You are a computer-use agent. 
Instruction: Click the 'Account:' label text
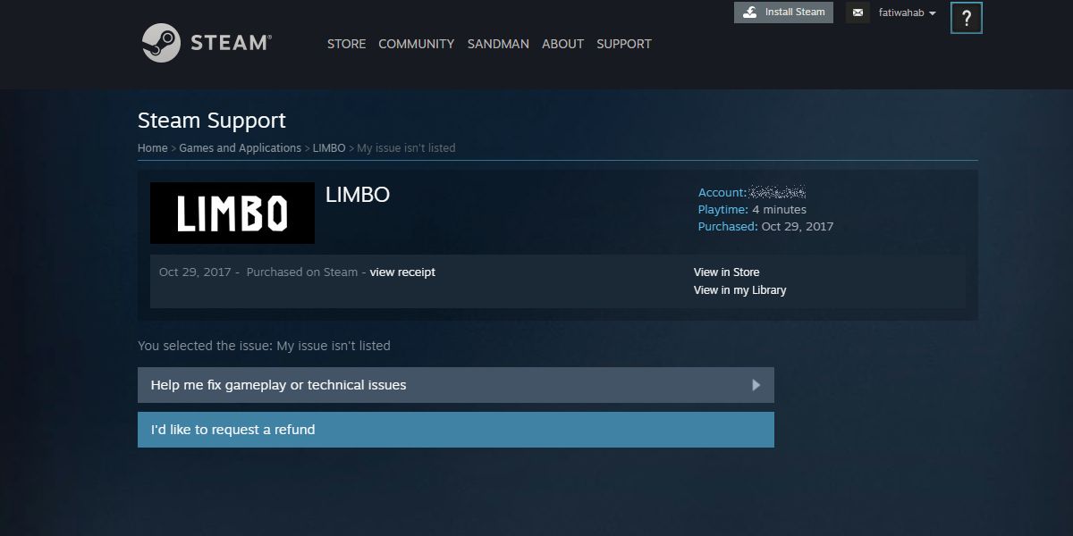point(722,193)
